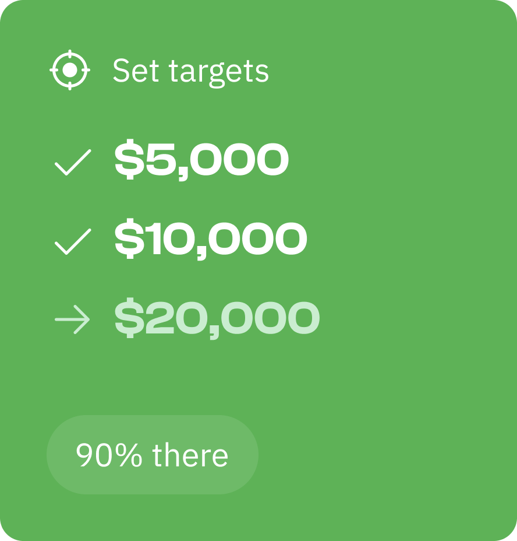Click the dollar sign in $5,000
This screenshot has width=517, height=541.
pos(130,159)
